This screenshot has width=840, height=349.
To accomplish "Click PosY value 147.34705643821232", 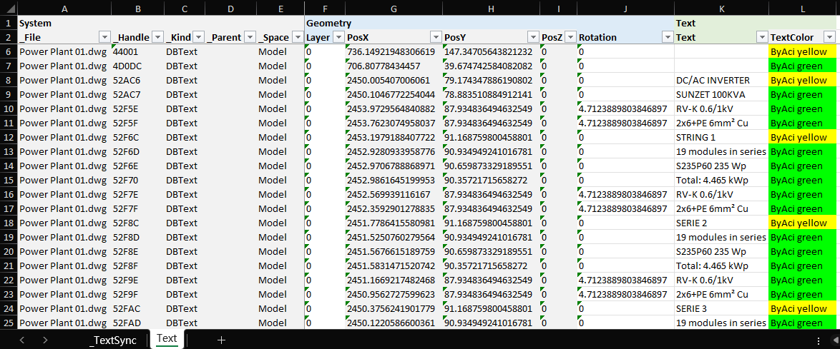I will pos(492,51).
